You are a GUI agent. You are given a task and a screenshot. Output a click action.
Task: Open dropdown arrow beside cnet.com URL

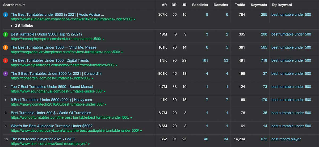pos(89,144)
